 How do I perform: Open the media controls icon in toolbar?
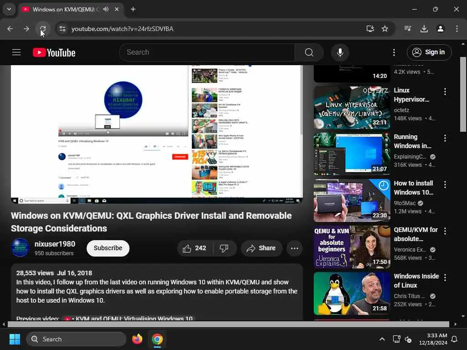click(x=408, y=29)
